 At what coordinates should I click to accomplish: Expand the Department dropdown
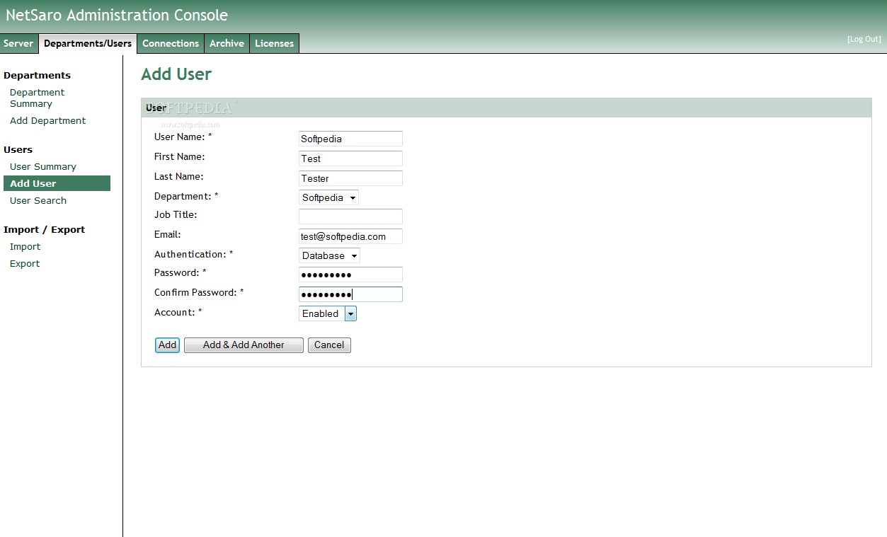click(328, 197)
